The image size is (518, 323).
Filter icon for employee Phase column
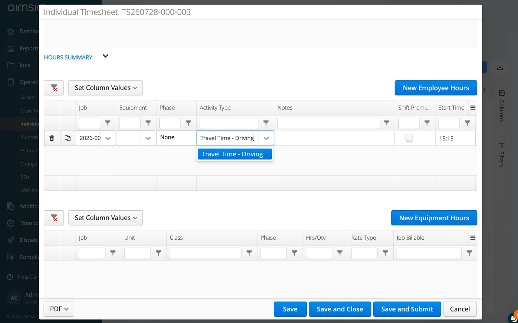[x=188, y=123]
